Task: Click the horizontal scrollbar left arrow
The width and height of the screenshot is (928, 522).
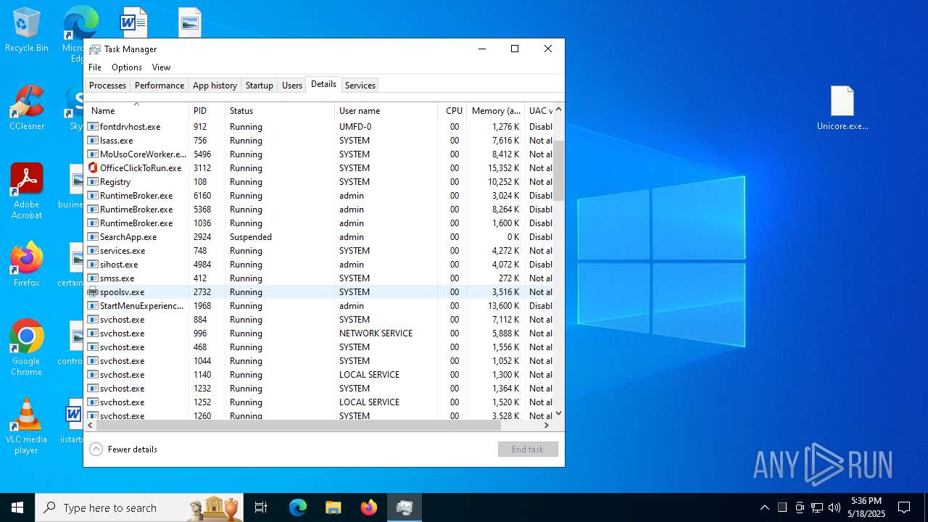Action: (91, 426)
